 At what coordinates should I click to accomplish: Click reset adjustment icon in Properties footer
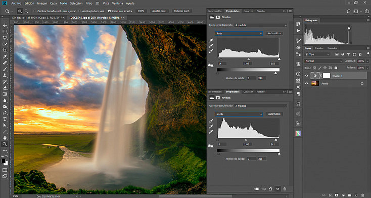(x=270, y=189)
